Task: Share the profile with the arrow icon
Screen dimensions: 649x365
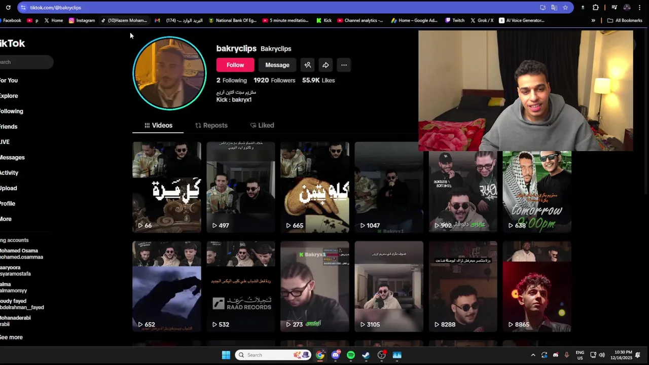Action: click(326, 65)
